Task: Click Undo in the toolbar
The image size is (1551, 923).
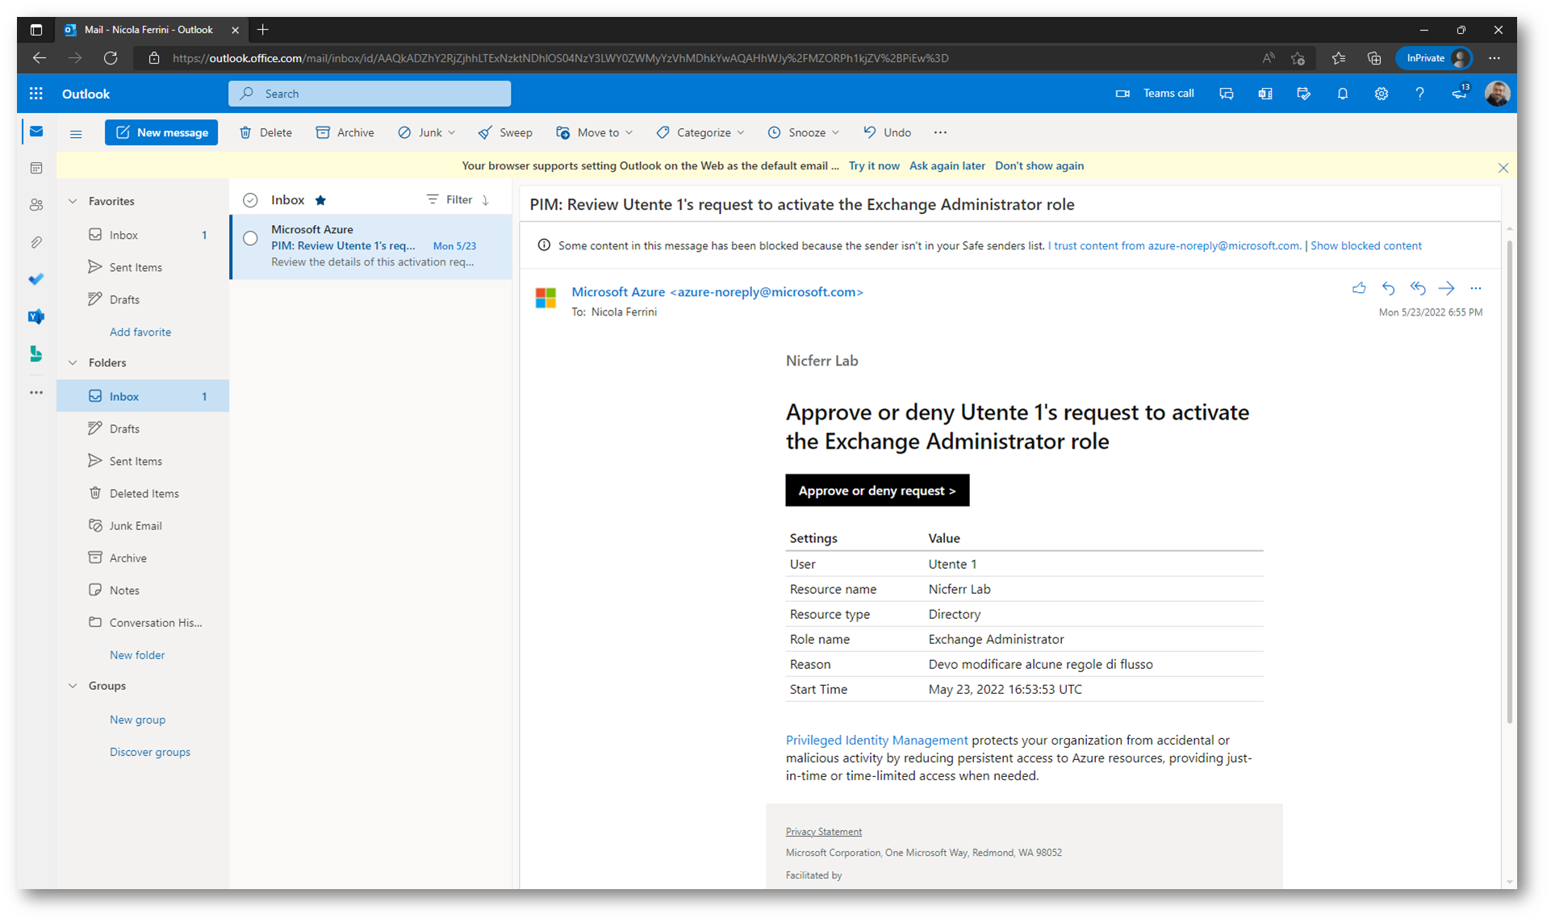Action: pyautogui.click(x=887, y=132)
